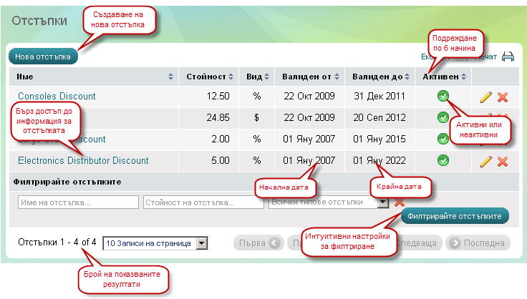The height and width of the screenshot is (299, 527).
Task: Click the printer icon next to Печат
Action: (508, 57)
